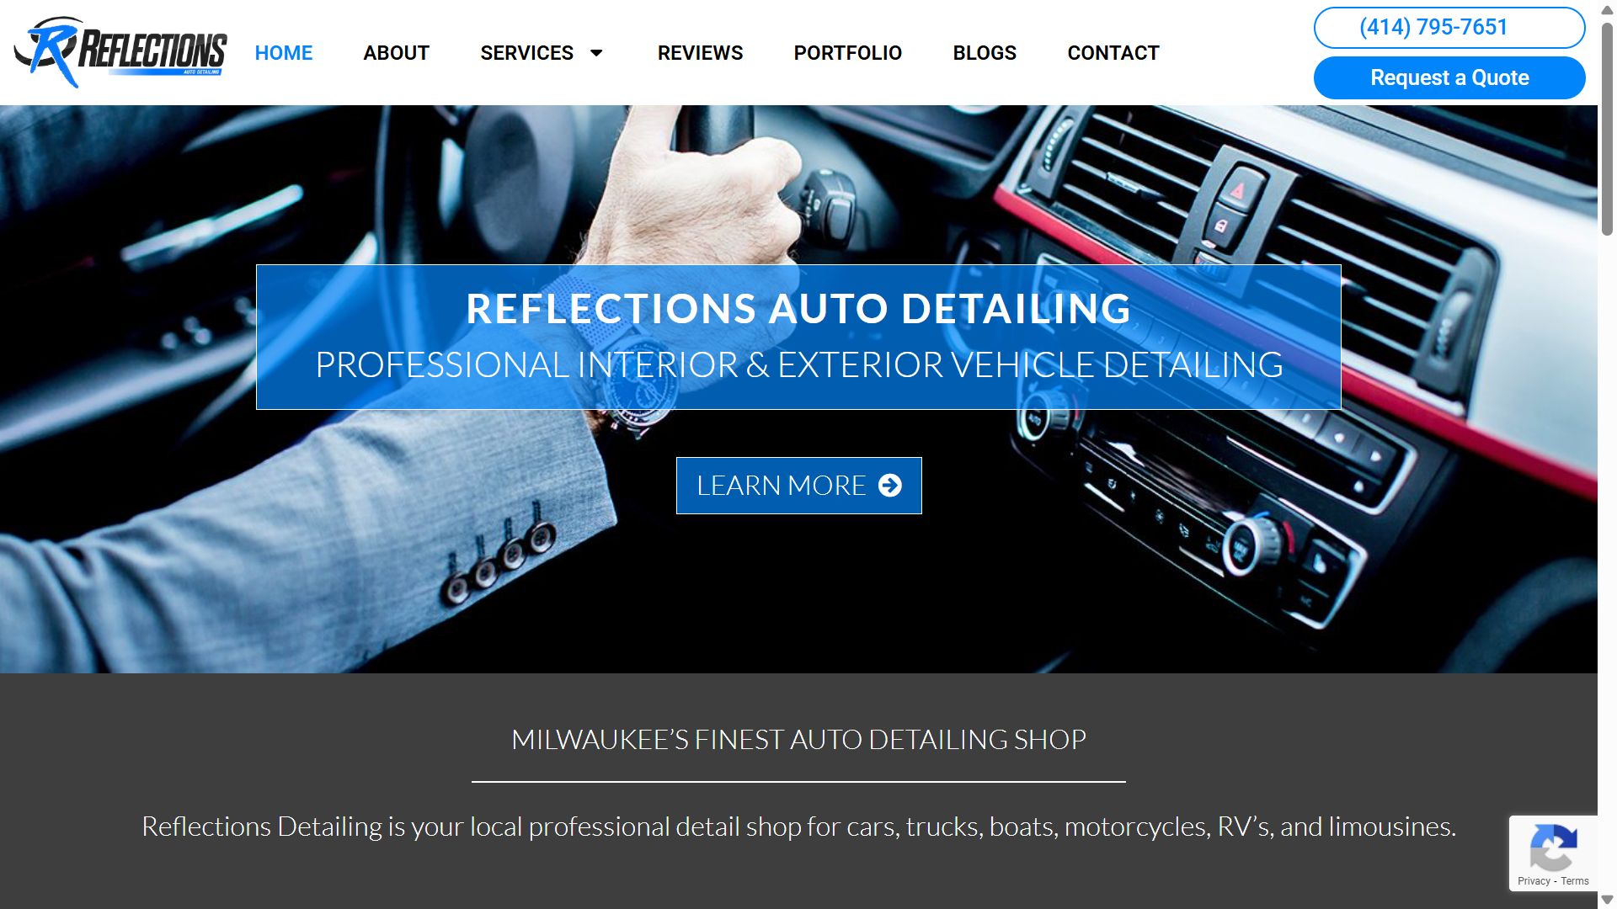Viewport: 1617px width, 909px height.
Task: Open the About page
Action: [397, 53]
